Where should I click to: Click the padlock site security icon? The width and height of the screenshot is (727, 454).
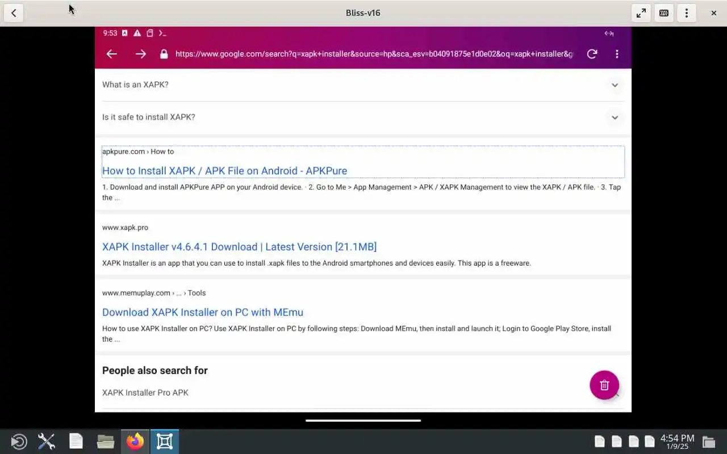click(x=164, y=54)
